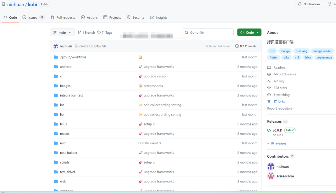Select the rust topic tag
Viewport: 336px width, 193px height.
(x=272, y=51)
